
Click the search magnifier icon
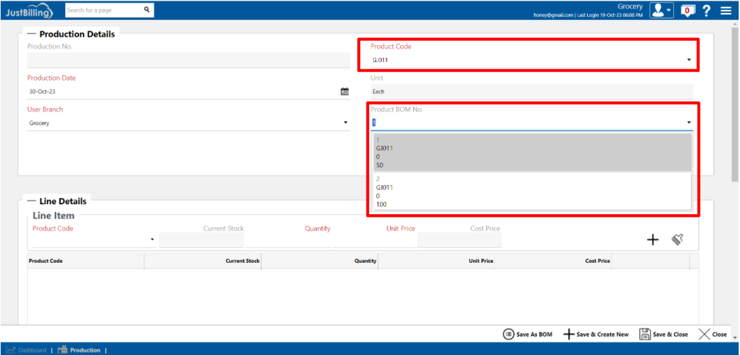[147, 10]
